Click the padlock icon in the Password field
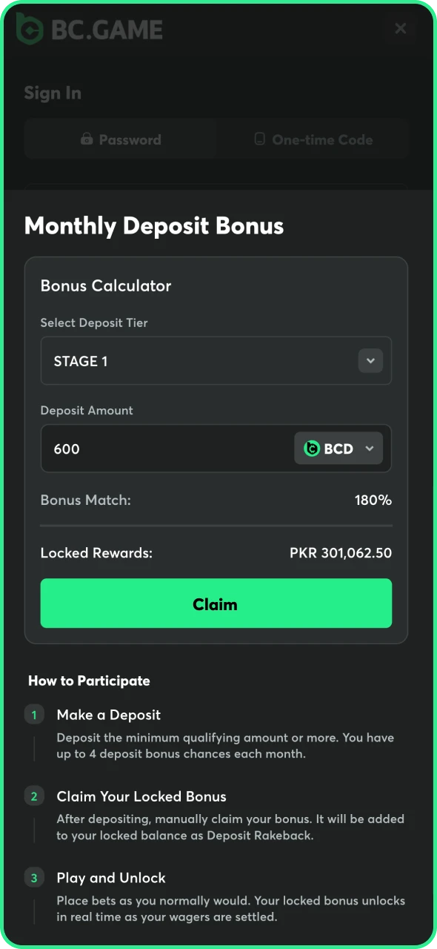 (87, 139)
